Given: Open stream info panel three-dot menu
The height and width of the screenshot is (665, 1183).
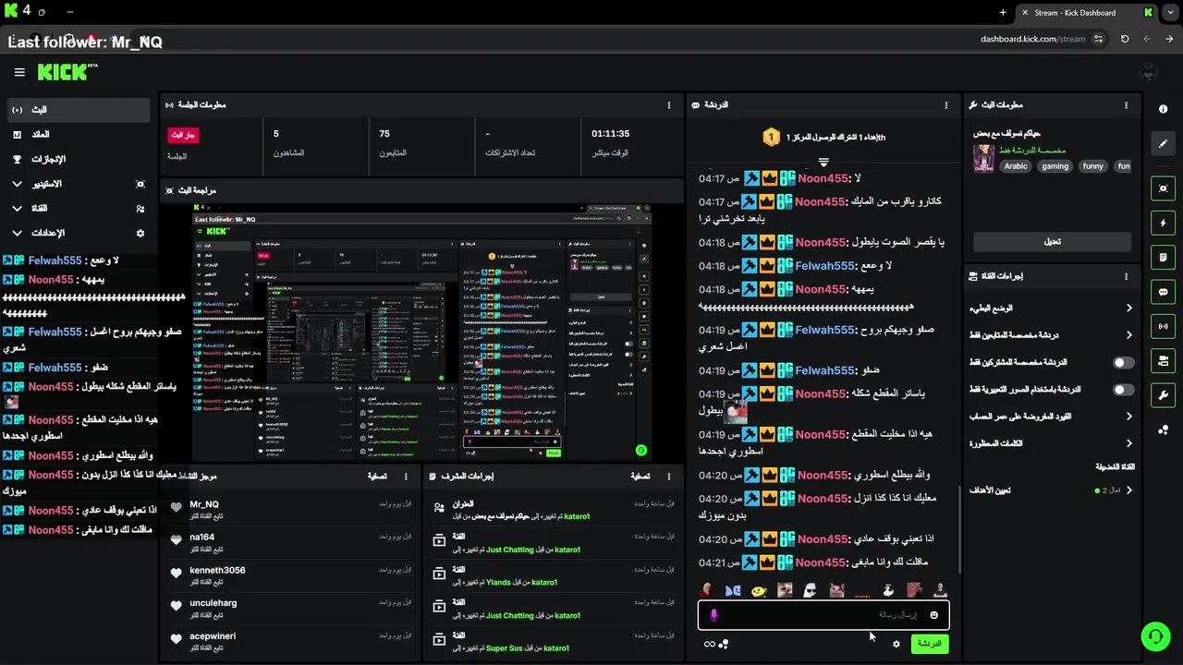Looking at the screenshot, I should [x=1126, y=105].
